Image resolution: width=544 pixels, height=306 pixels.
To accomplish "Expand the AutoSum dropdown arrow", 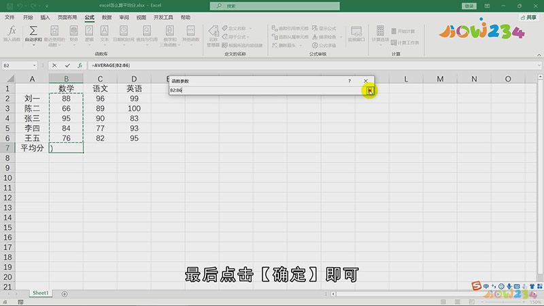I will 33,45.
